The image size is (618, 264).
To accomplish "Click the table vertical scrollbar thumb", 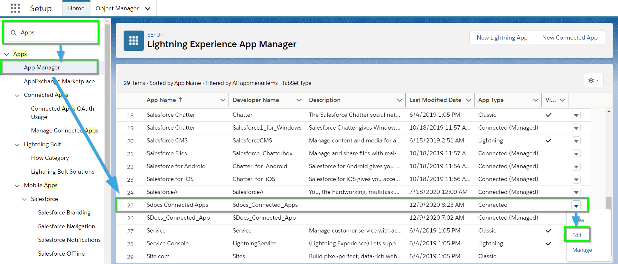I will [x=608, y=203].
